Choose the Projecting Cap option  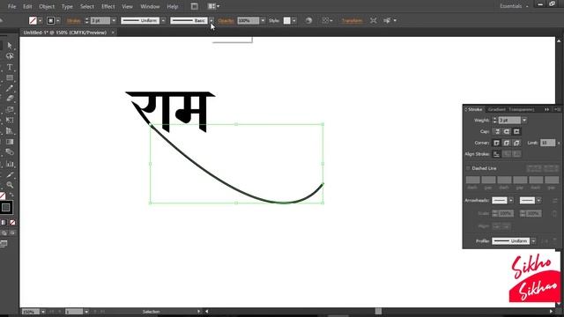pos(516,131)
